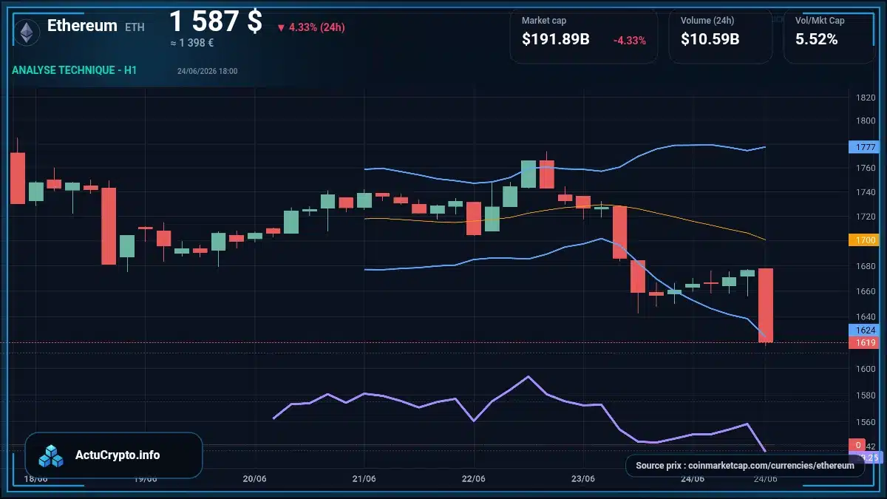Click the 22/06 date marker
The image size is (887, 499).
pyautogui.click(x=473, y=479)
